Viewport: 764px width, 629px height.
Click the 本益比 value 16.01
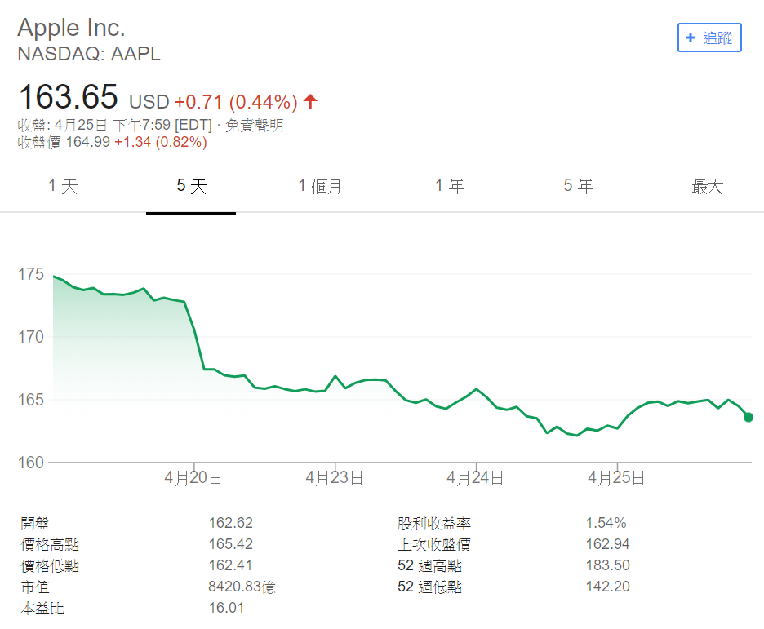tap(226, 608)
